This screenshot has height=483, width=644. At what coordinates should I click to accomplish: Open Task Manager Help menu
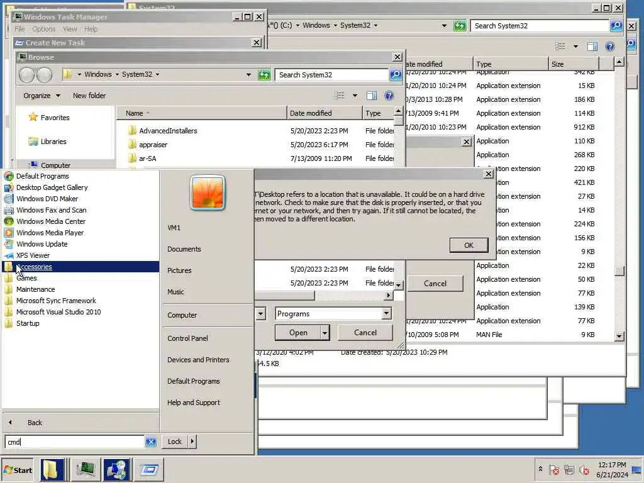pyautogui.click(x=91, y=29)
